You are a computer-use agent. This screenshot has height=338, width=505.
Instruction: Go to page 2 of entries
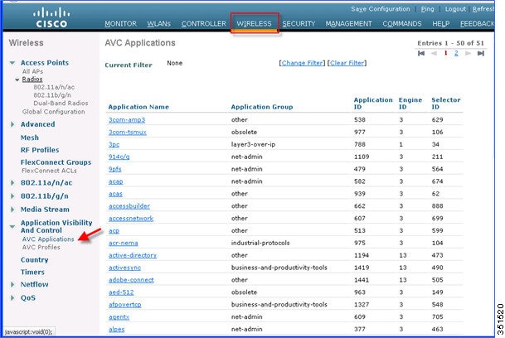coord(456,53)
